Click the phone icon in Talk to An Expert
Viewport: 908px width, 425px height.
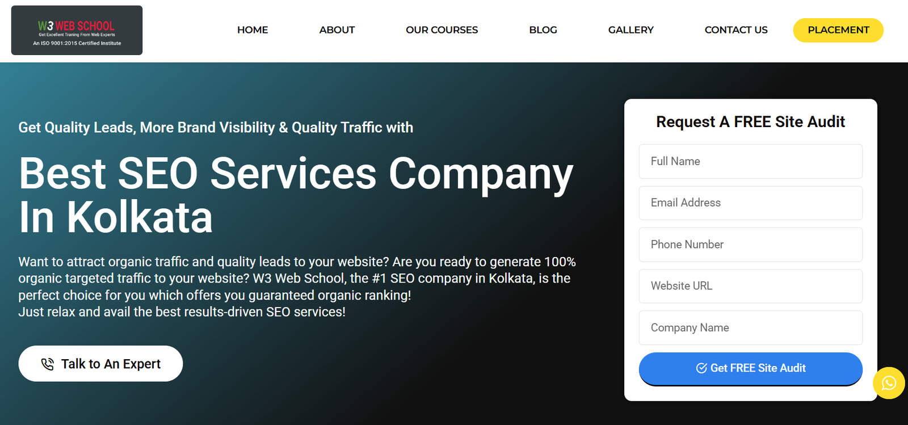[x=48, y=364]
